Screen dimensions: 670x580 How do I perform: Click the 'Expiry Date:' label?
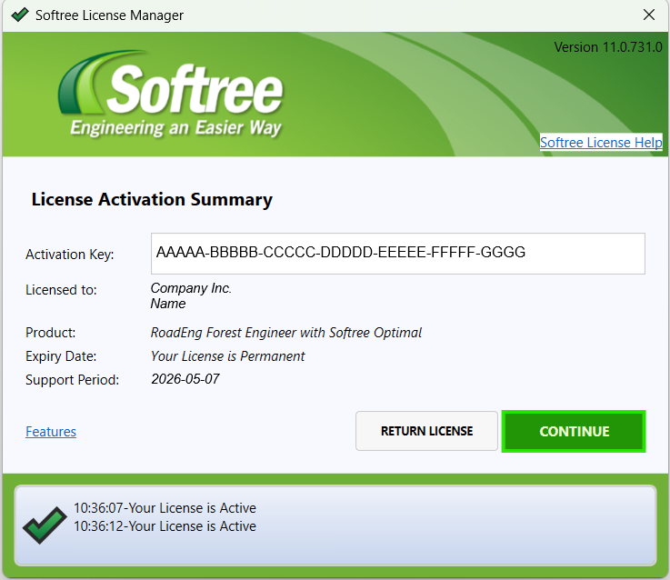(61, 356)
